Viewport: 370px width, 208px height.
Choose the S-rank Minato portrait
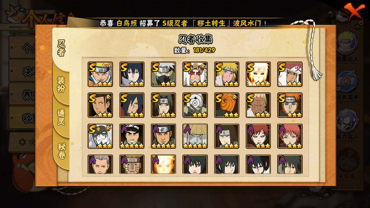pyautogui.click(x=227, y=74)
